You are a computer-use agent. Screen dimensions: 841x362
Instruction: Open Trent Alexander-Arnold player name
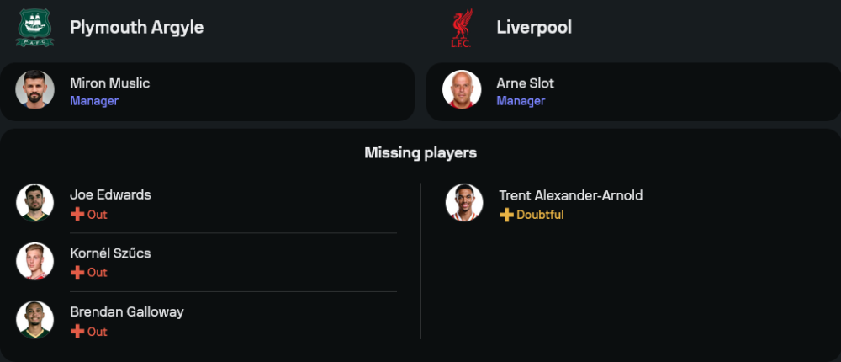[x=570, y=195]
